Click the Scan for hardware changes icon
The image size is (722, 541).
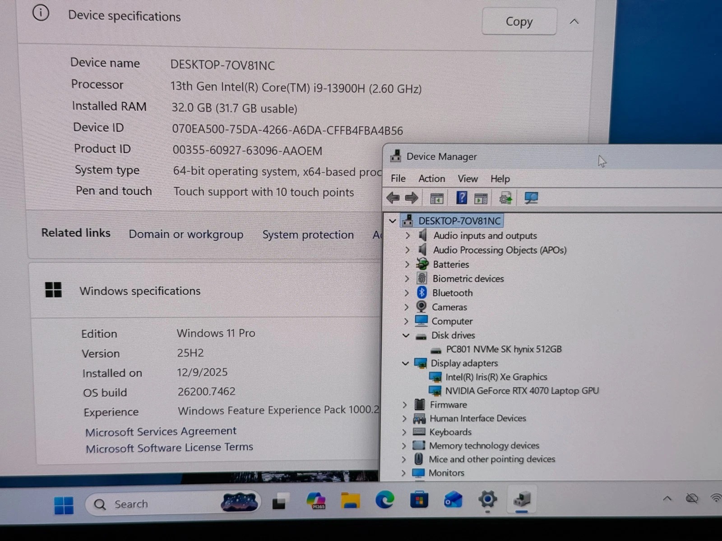coord(531,197)
